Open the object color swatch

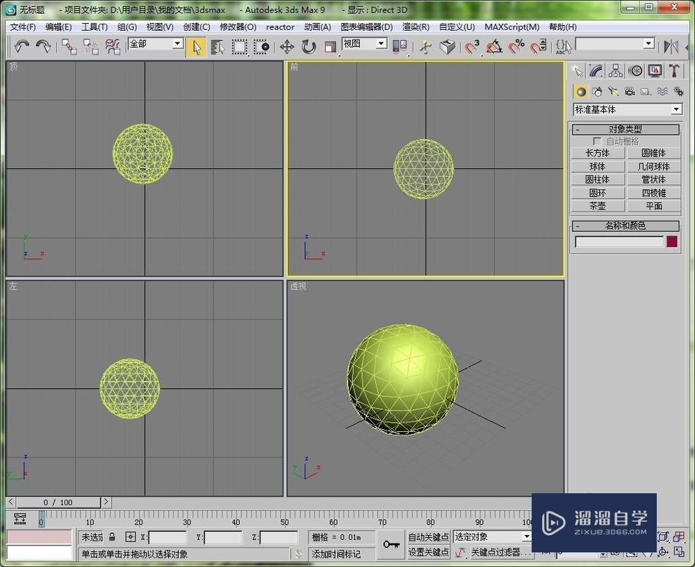(671, 241)
